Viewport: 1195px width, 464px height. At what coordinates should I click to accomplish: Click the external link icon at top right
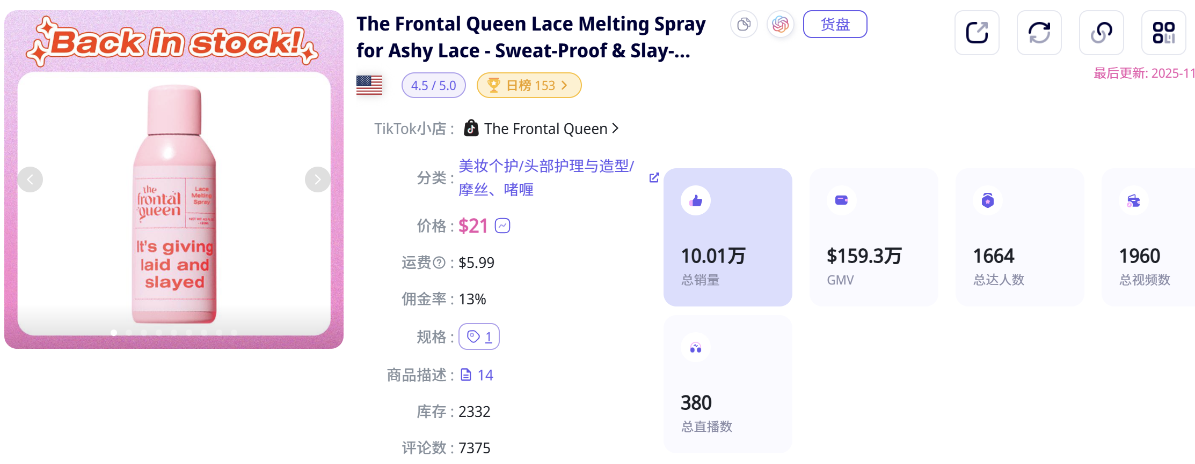(x=977, y=33)
